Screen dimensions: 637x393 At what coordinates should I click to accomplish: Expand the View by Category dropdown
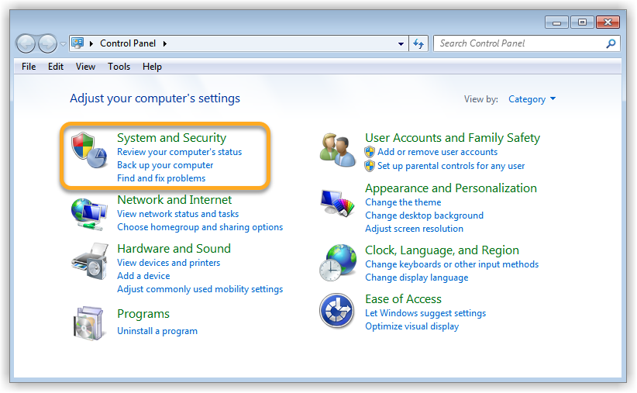pyautogui.click(x=532, y=99)
